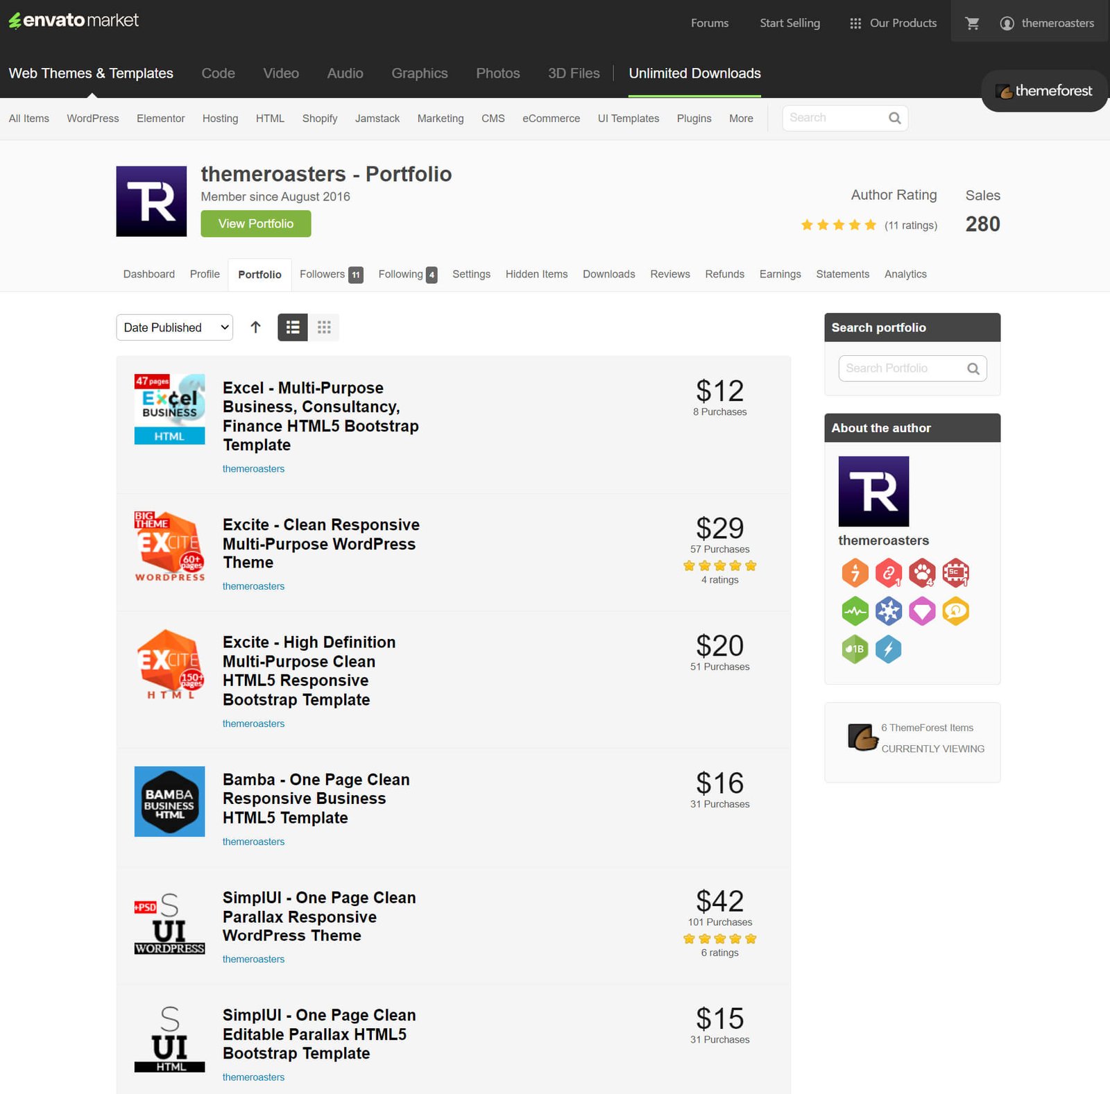
Task: Click the 1B sales author badge
Action: (x=855, y=649)
